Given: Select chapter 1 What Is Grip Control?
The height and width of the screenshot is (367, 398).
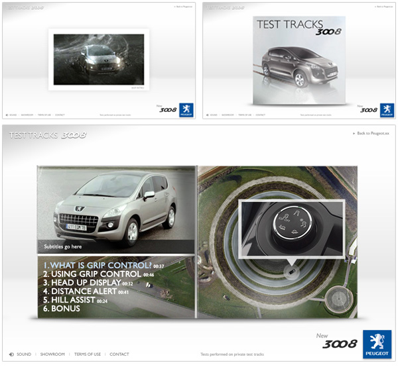Looking at the screenshot, I should pyautogui.click(x=103, y=266).
